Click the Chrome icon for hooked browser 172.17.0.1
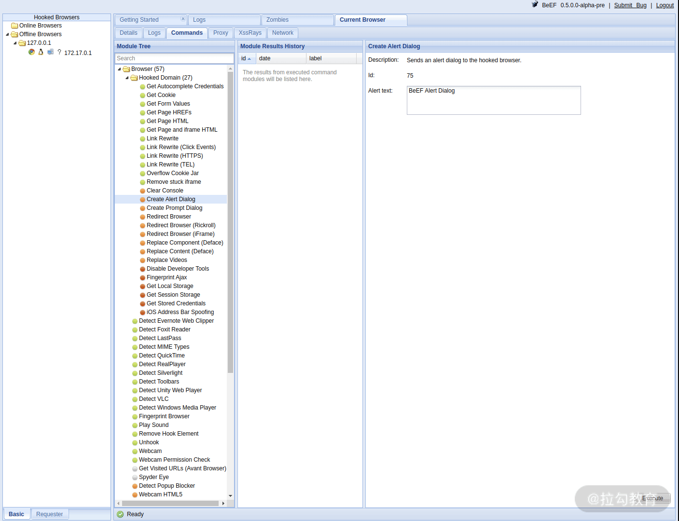The image size is (679, 521). tap(31, 52)
